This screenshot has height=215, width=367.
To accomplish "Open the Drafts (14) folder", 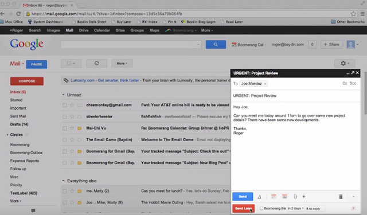I will [x=19, y=124].
